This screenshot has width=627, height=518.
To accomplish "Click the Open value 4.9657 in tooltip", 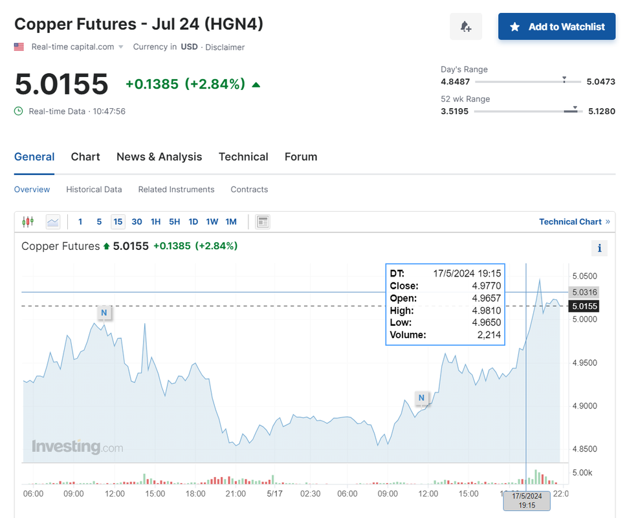I will [486, 298].
